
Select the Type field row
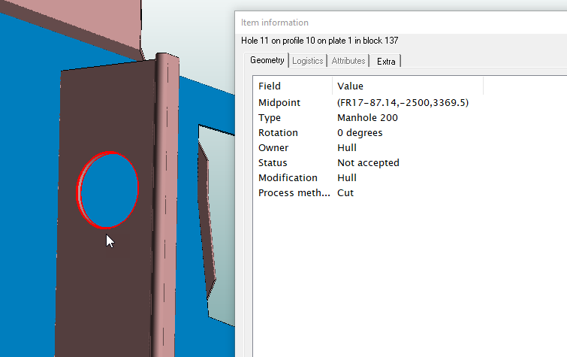coord(270,118)
